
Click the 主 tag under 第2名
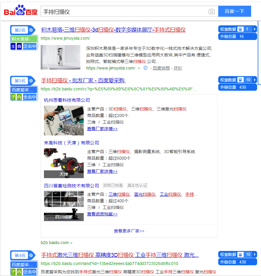(x=13, y=46)
